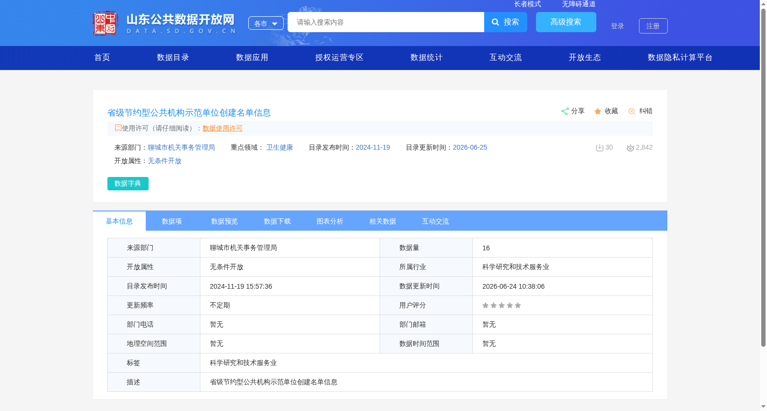Viewport: 767px width, 411px height.
Task: Click the 卫生健康 key field value
Action: coord(279,148)
